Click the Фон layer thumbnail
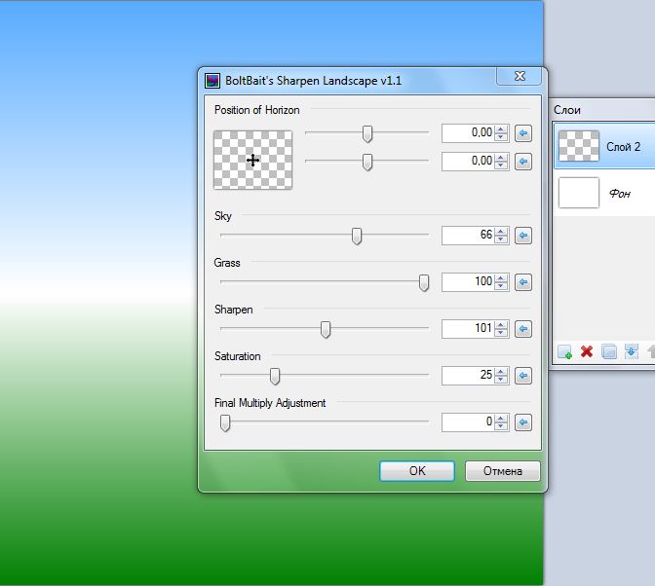Viewport: 655px width, 586px height. 579,193
